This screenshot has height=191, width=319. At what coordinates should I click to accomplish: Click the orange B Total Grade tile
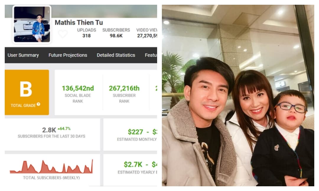click(27, 92)
